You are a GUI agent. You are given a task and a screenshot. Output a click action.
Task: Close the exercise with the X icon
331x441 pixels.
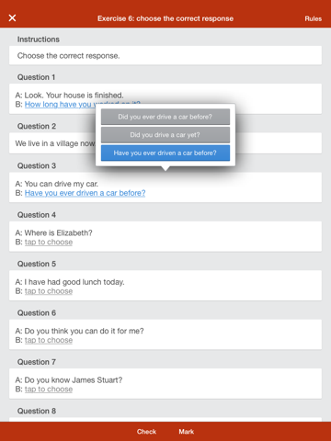point(12,18)
